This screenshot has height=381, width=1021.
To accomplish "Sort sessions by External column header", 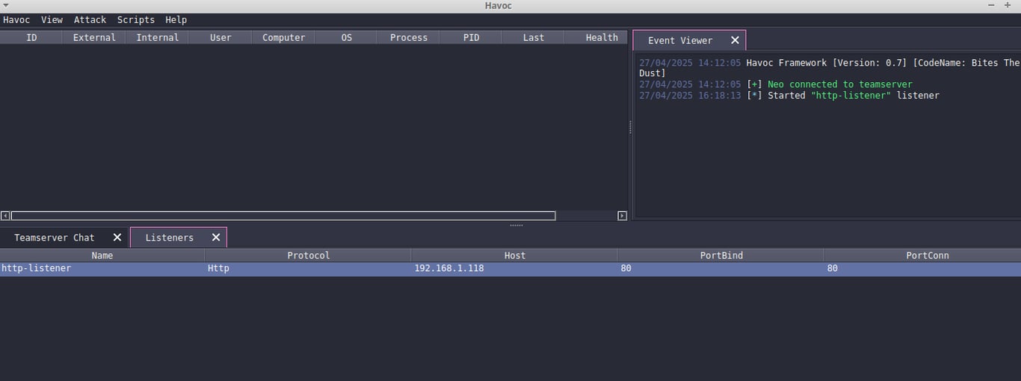I will pyautogui.click(x=94, y=37).
